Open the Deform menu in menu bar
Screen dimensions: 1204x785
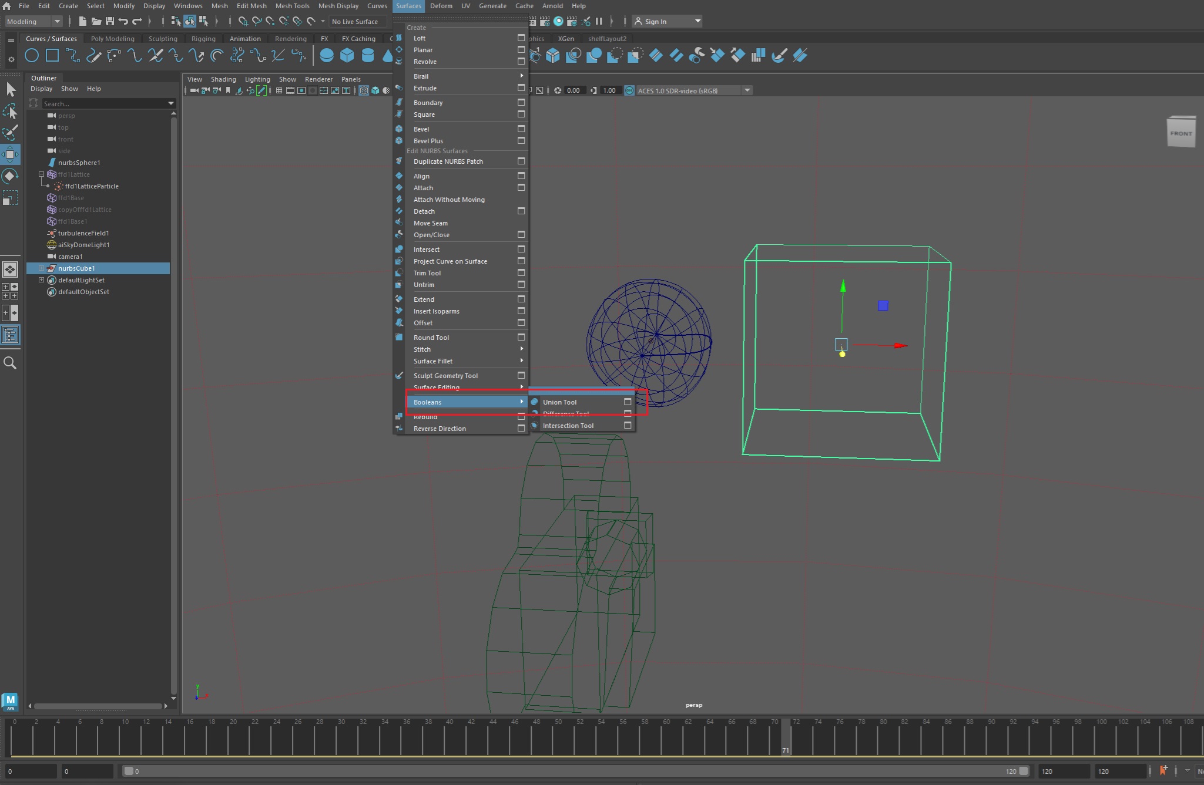coord(441,6)
